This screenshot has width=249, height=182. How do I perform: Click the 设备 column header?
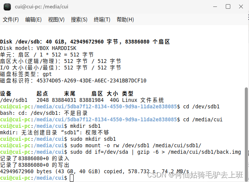(6, 93)
